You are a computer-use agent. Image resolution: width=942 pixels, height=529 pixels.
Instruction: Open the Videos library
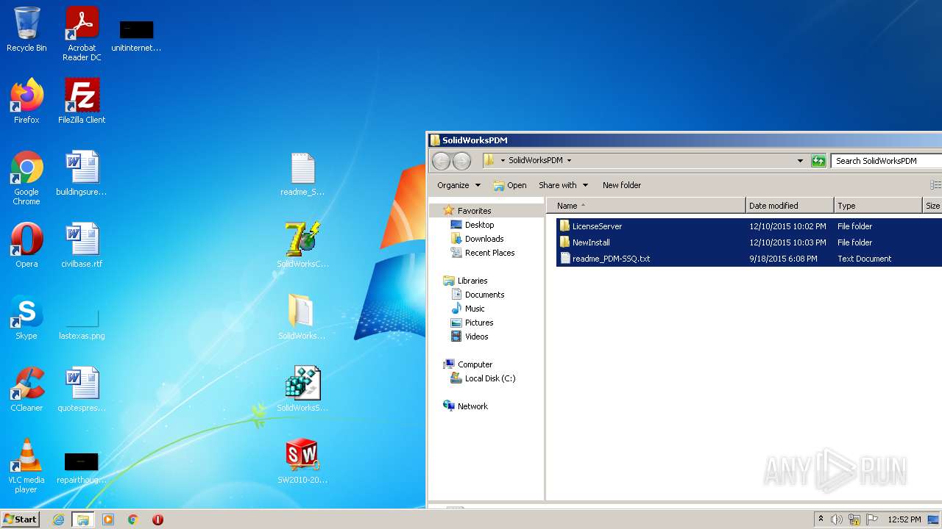pos(476,337)
